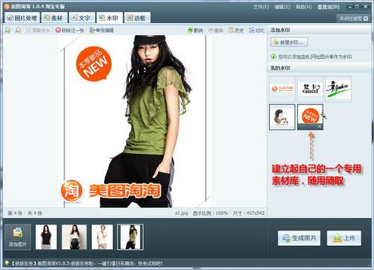
Task: Open the 文件(F) menu
Action: coord(261,7)
